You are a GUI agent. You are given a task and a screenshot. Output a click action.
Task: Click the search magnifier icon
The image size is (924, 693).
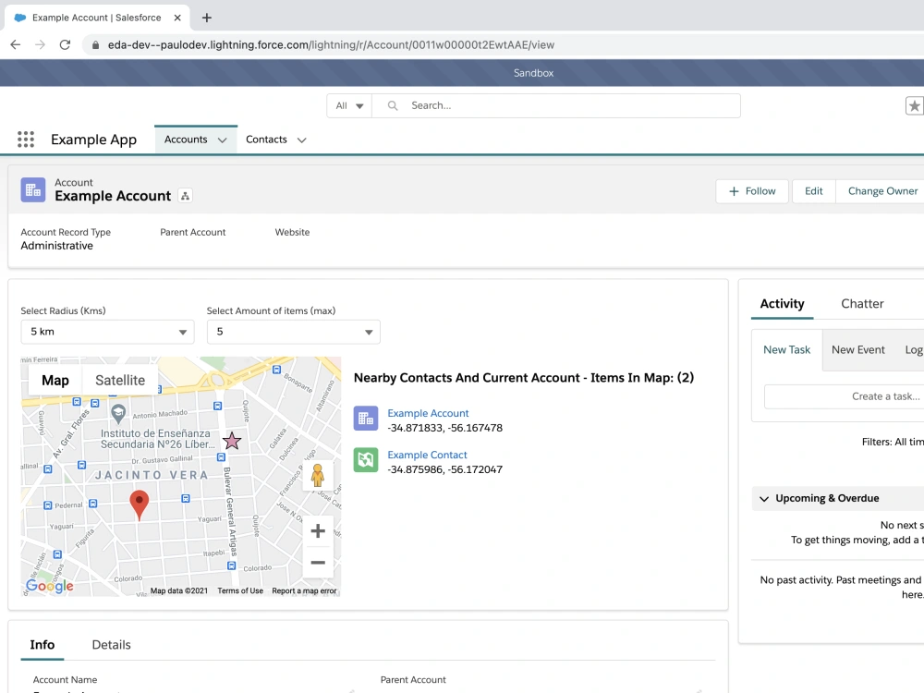point(393,105)
